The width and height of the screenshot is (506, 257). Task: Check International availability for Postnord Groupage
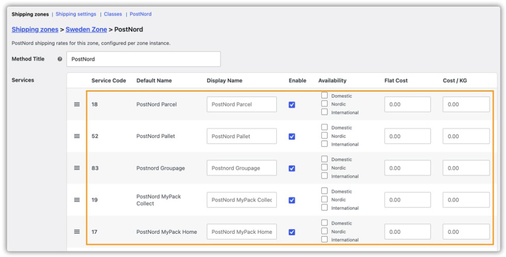click(x=324, y=175)
